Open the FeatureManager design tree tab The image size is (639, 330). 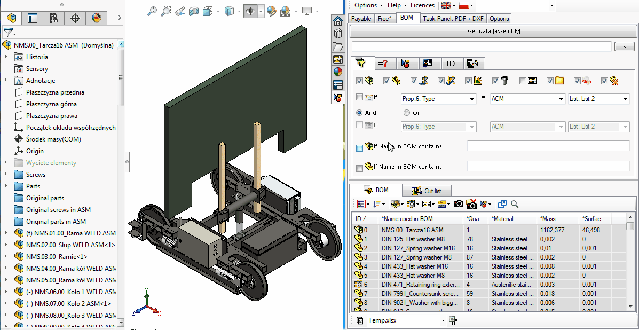pos(12,18)
